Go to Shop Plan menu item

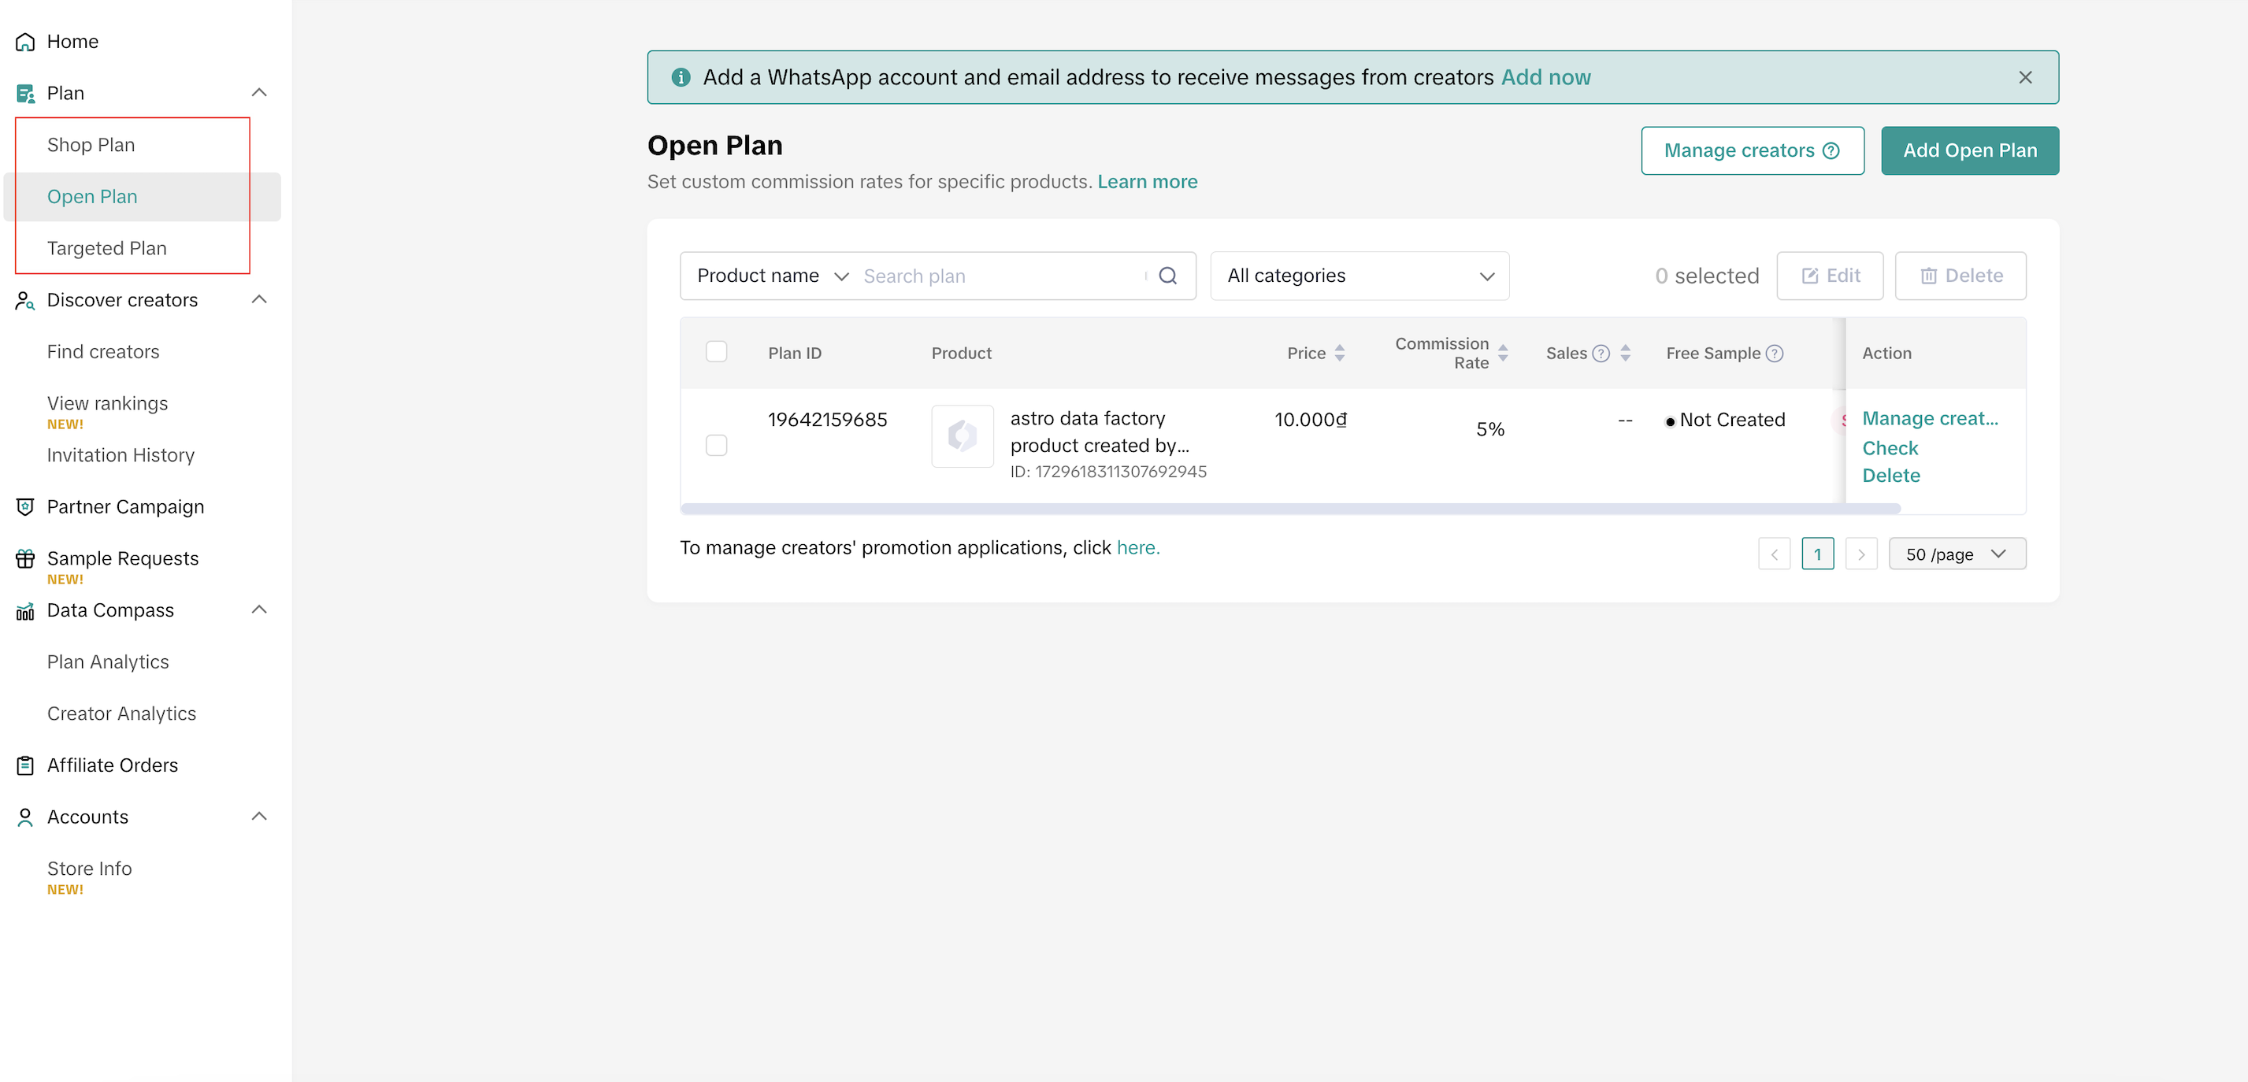point(91,145)
